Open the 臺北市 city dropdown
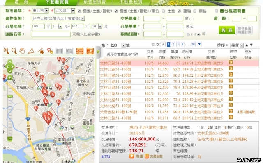The height and width of the screenshot is (163, 263). point(40,11)
